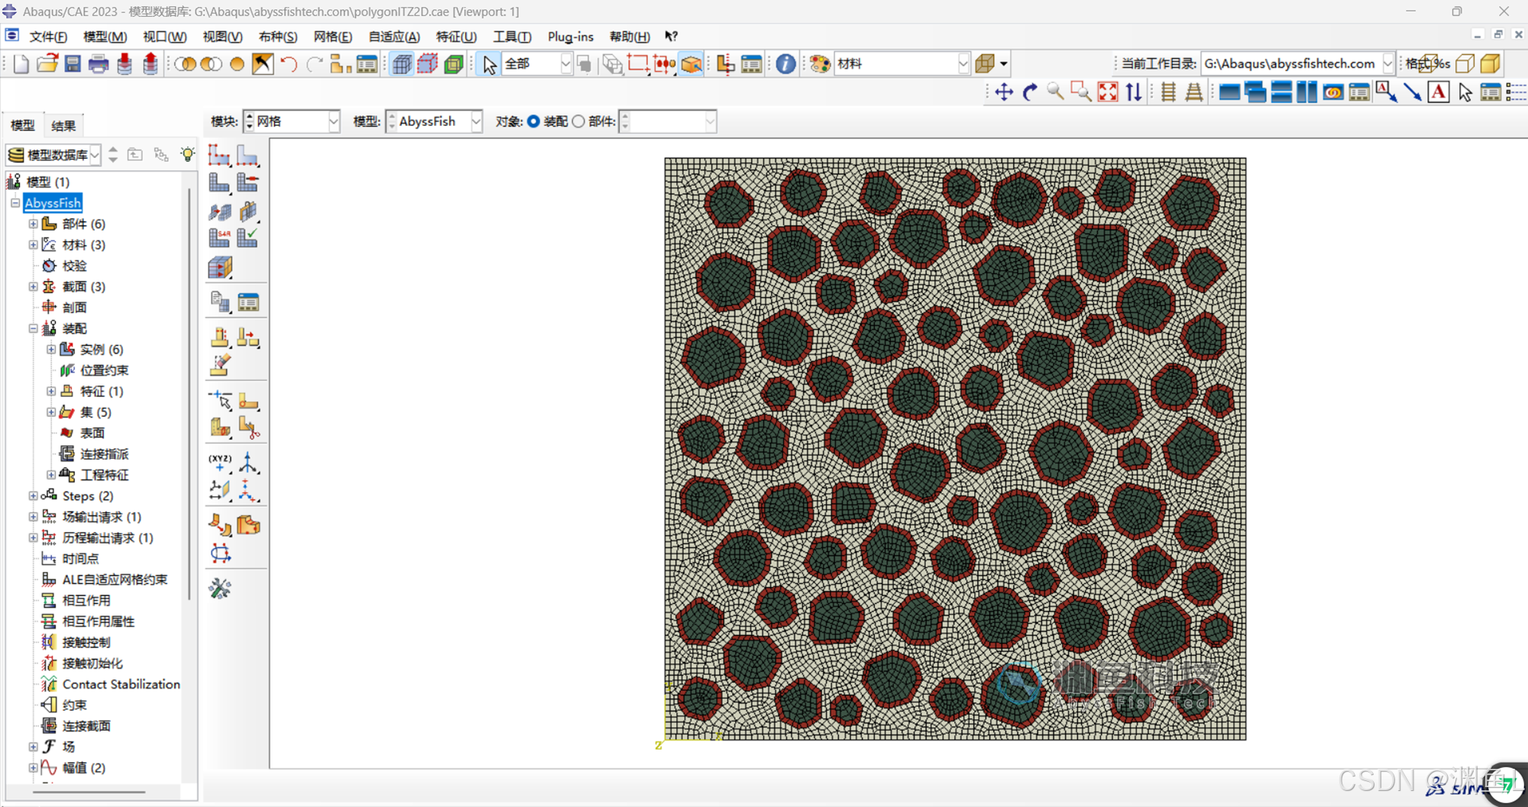Open the color code palette icon

820,64
